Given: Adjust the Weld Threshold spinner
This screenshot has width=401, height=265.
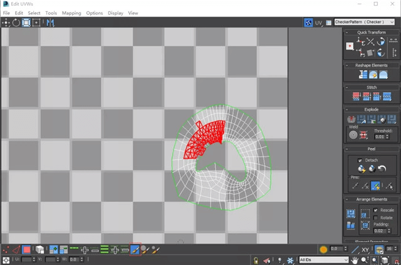Looking at the screenshot, I should 387,137.
